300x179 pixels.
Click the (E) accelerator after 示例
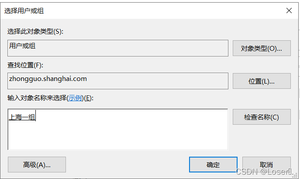pos(88,98)
